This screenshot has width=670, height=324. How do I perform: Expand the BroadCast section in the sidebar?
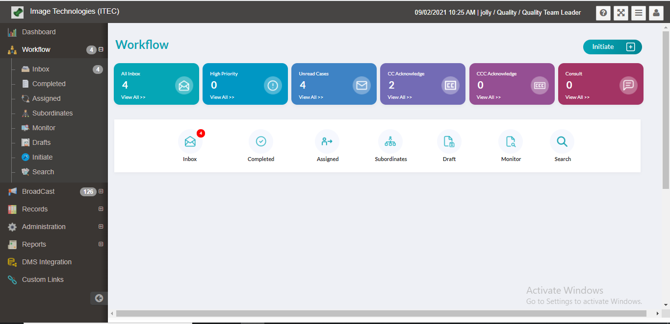[x=101, y=191]
